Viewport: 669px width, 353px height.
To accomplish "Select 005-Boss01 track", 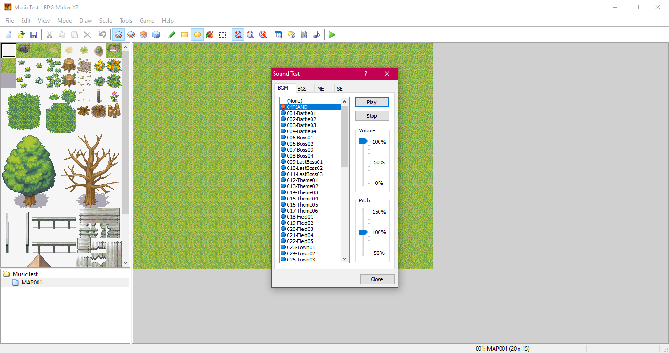I will (x=310, y=138).
